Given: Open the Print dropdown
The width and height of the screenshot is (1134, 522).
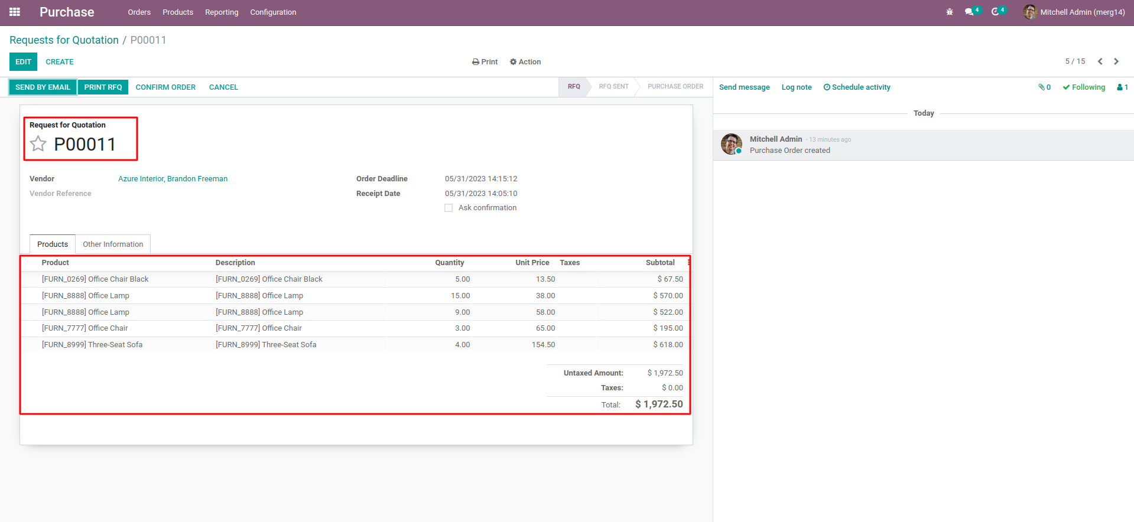Looking at the screenshot, I should pos(485,62).
